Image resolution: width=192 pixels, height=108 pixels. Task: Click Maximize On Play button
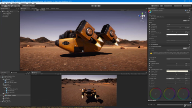[125, 74]
